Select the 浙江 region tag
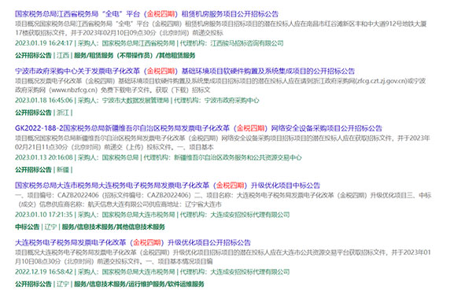This screenshot has width=454, height=291. coord(63,112)
